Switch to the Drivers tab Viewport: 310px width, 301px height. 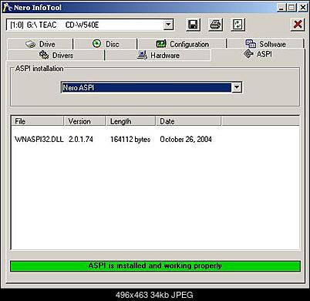(56, 55)
